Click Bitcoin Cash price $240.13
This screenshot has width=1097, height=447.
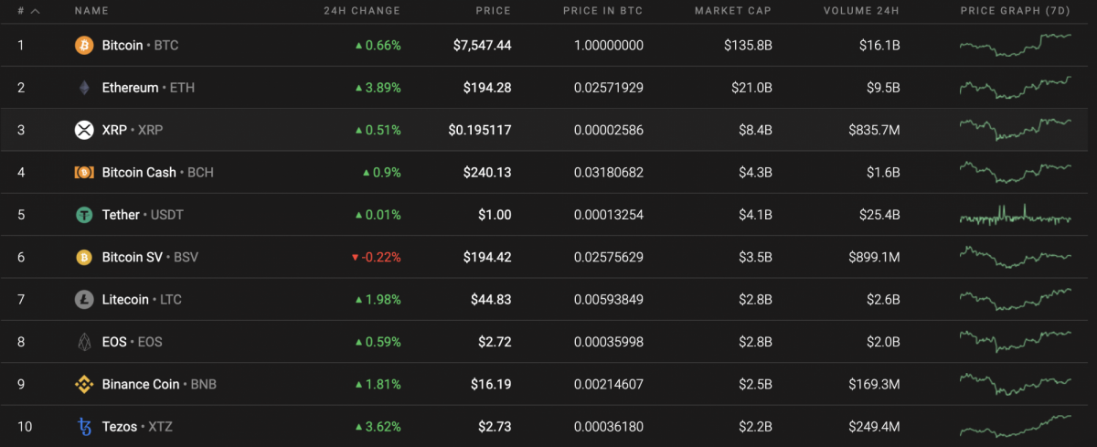(487, 172)
